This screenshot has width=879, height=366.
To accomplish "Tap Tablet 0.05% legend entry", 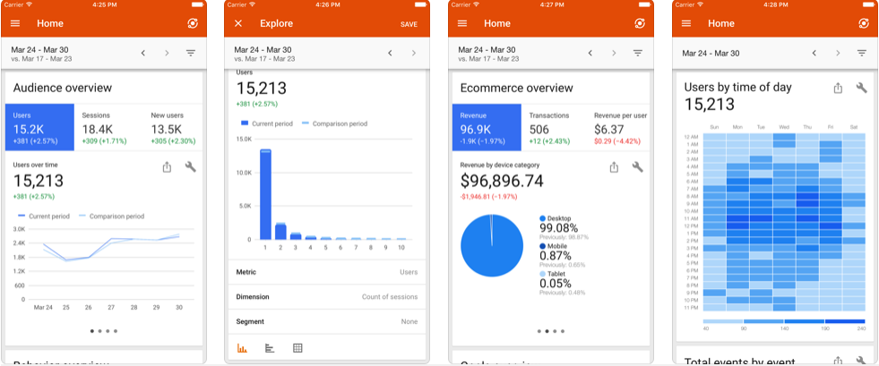I will point(564,285).
